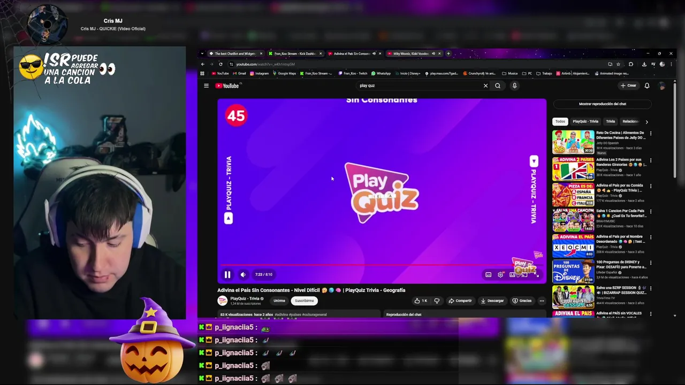Go to YouTube home via the logo
685x385 pixels.
tap(227, 86)
